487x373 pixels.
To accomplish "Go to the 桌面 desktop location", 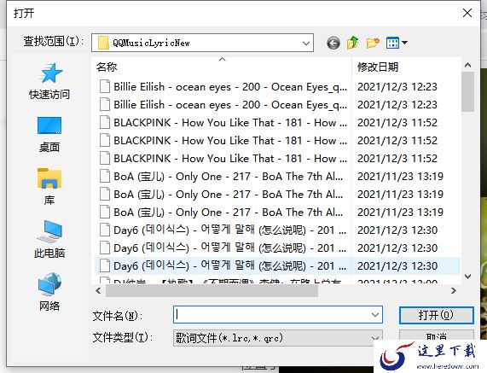I will click(49, 134).
